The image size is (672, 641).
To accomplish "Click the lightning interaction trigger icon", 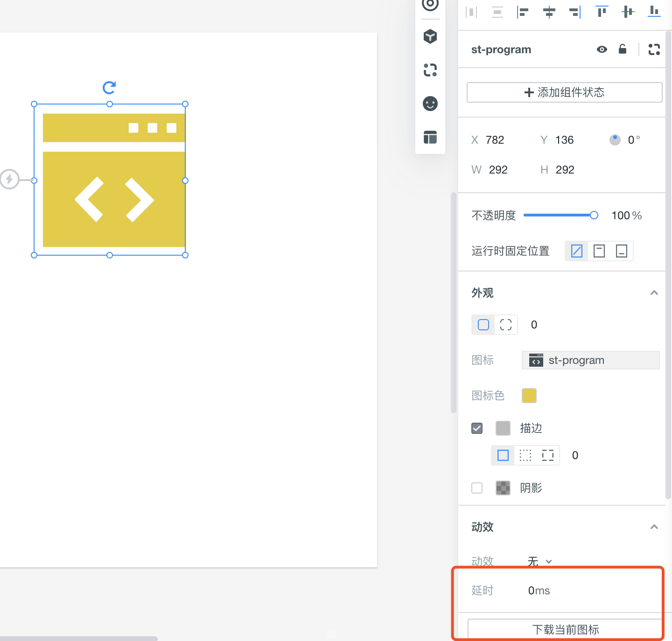I will [9, 179].
